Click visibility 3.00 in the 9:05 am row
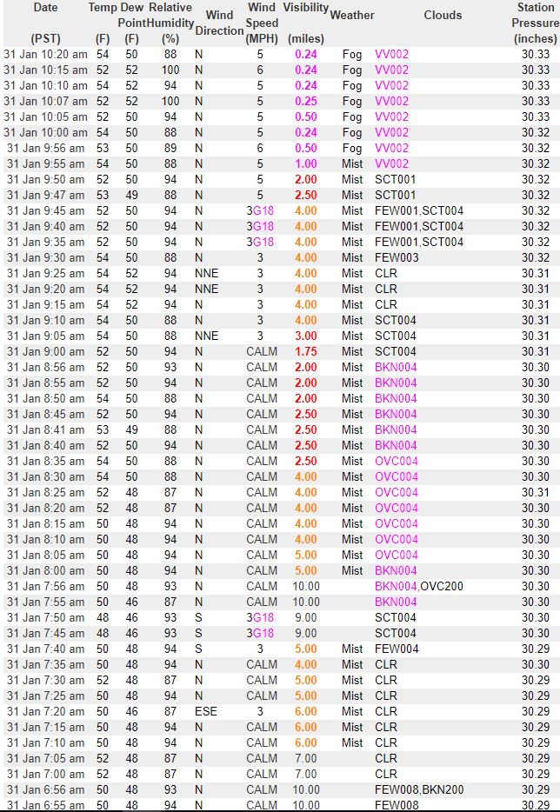This screenshot has height=812, width=560. coord(306,336)
